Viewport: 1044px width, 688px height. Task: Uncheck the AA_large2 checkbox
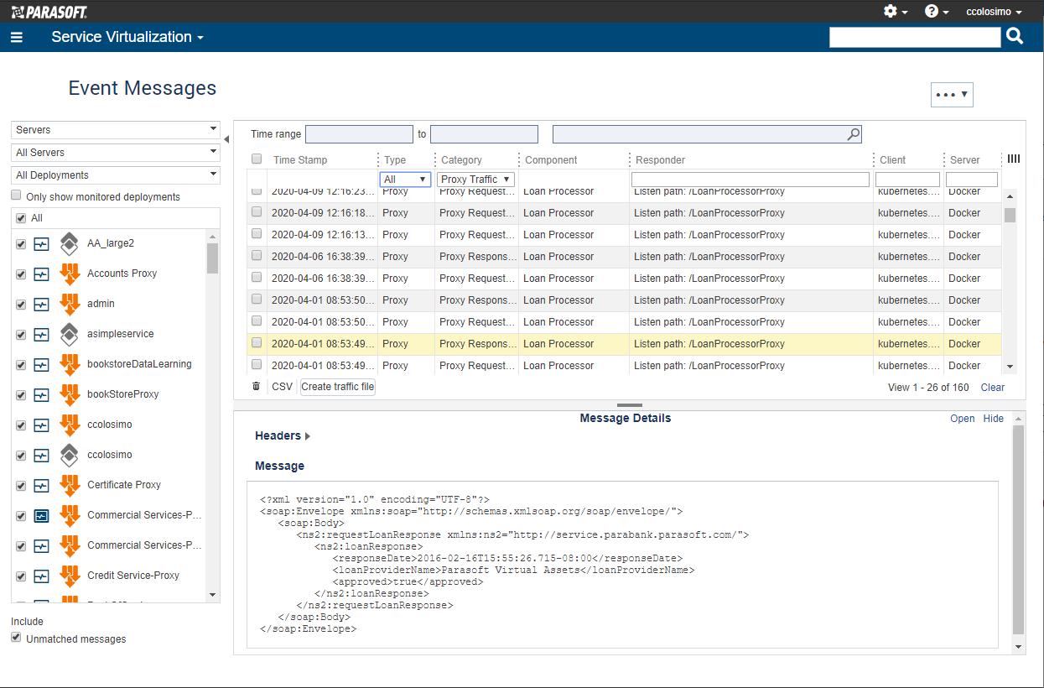tap(21, 244)
